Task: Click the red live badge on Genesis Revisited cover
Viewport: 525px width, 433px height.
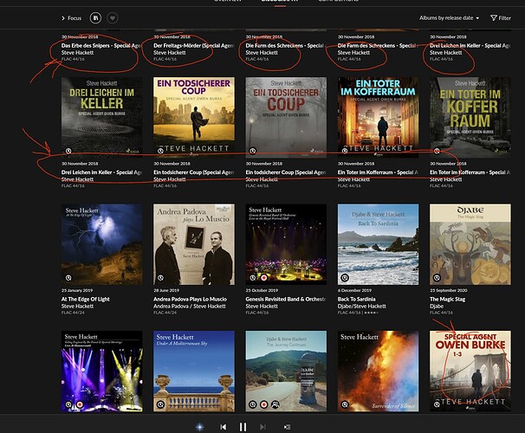Action: (x=264, y=278)
